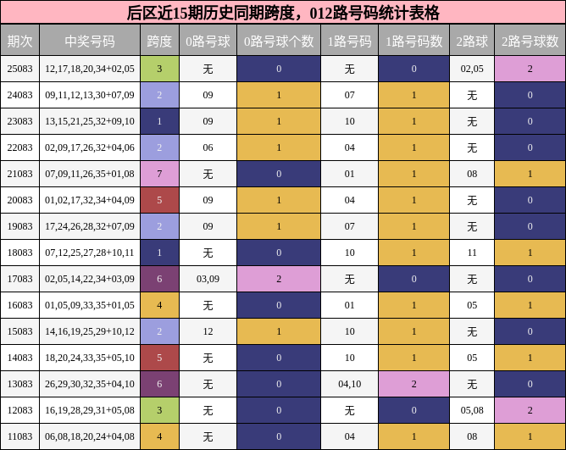The image size is (566, 450).
Task: Select red span cell 5 in row 20083
Action: pos(159,200)
